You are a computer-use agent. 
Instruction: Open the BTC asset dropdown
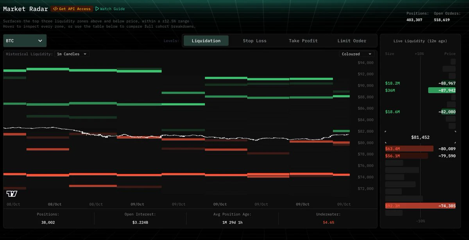point(25,41)
